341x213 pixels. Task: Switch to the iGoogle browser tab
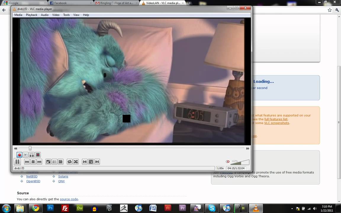[24, 3]
